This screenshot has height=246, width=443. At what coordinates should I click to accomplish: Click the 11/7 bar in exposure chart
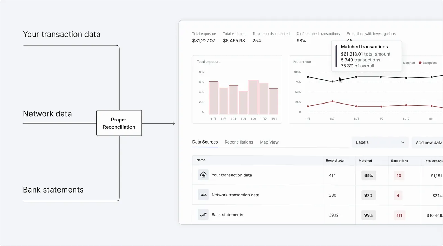224,101
